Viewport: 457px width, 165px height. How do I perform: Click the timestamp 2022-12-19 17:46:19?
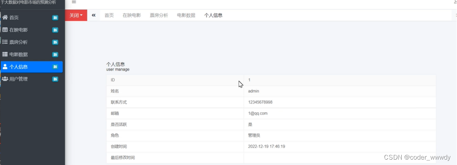[266, 146]
